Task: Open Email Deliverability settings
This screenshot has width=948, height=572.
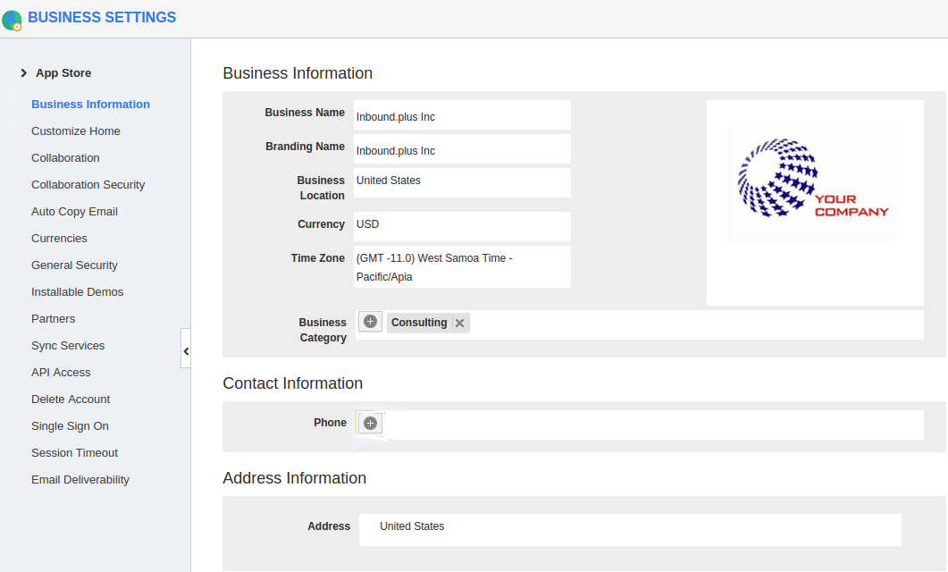Action: (x=80, y=480)
